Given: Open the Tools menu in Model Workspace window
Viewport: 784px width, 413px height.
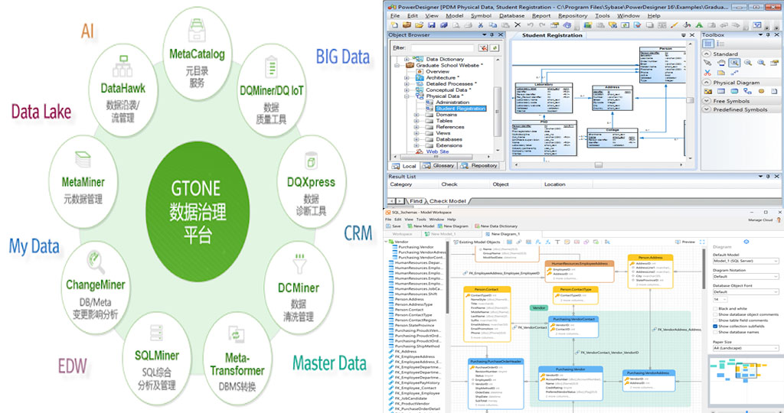Looking at the screenshot, I should point(421,220).
